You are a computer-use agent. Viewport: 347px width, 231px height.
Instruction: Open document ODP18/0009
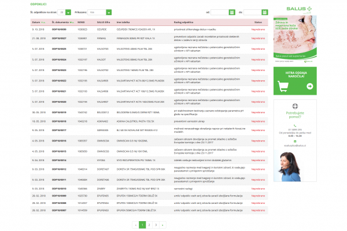[x=59, y=196]
